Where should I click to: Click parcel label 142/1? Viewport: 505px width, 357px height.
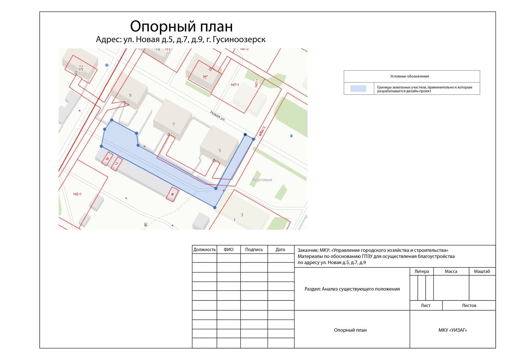click(x=77, y=194)
